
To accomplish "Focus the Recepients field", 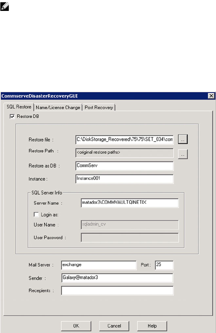I will [117, 290].
